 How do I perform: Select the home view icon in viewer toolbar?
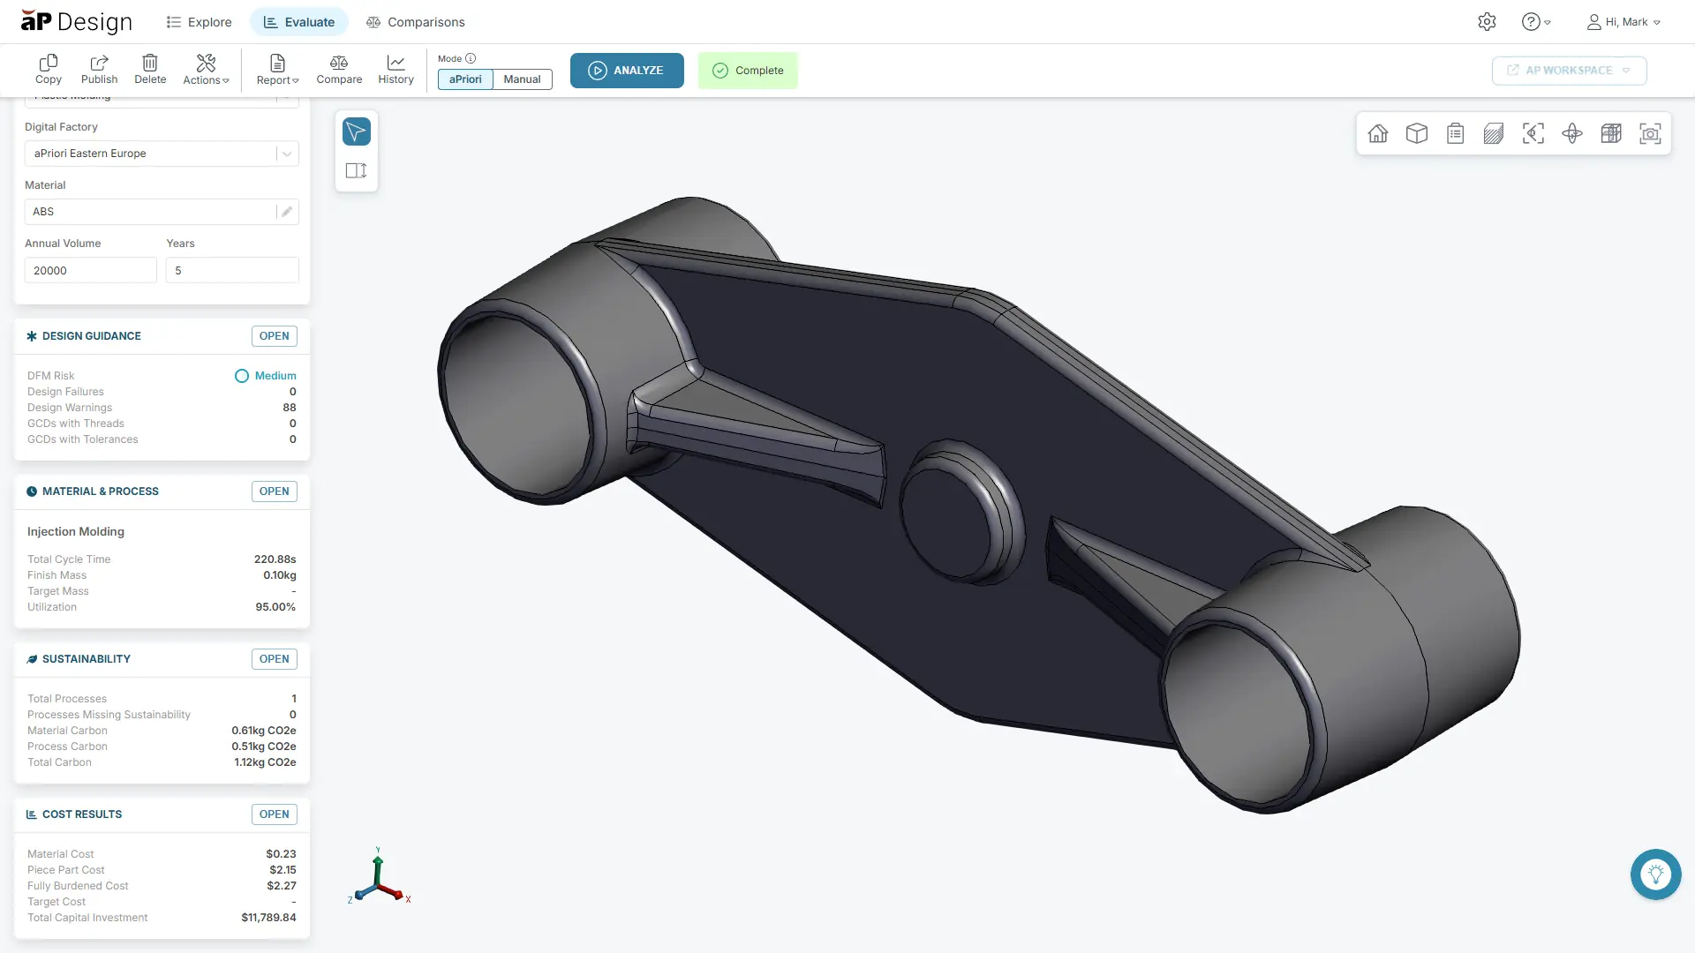[x=1378, y=133]
